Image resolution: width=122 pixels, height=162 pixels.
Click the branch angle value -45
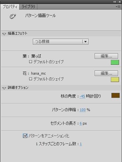[x=82, y=96]
